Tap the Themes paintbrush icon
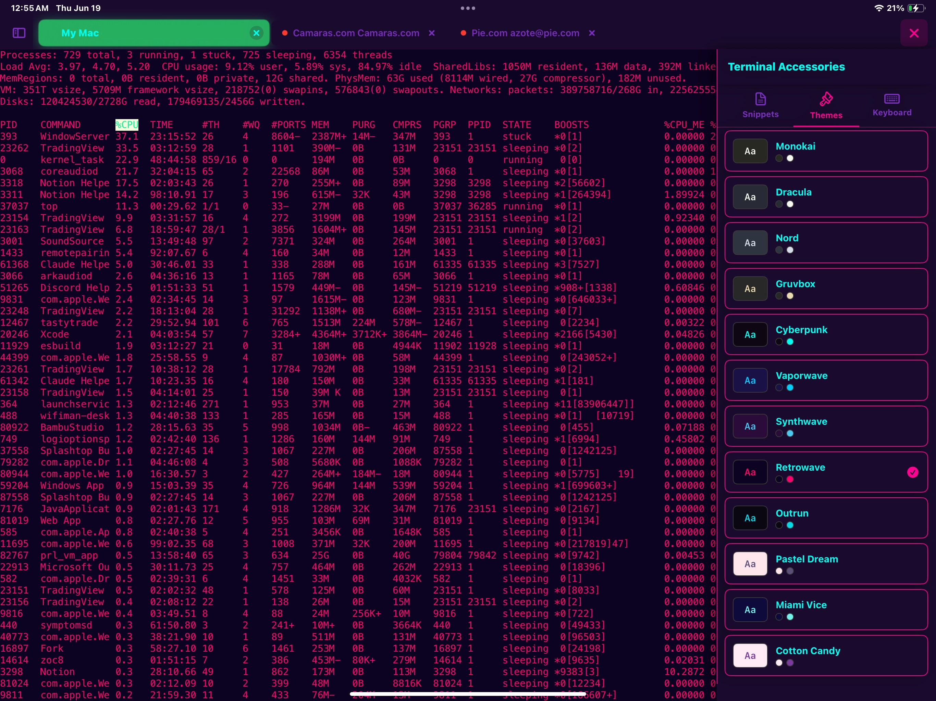 pyautogui.click(x=826, y=99)
